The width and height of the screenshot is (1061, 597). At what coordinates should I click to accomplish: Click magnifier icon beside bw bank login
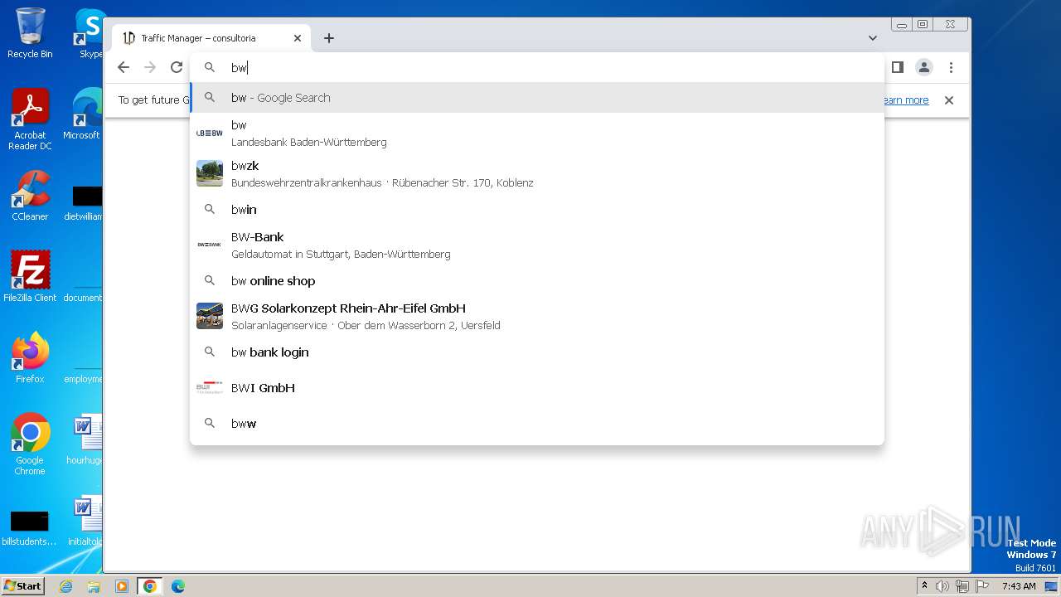pyautogui.click(x=210, y=352)
